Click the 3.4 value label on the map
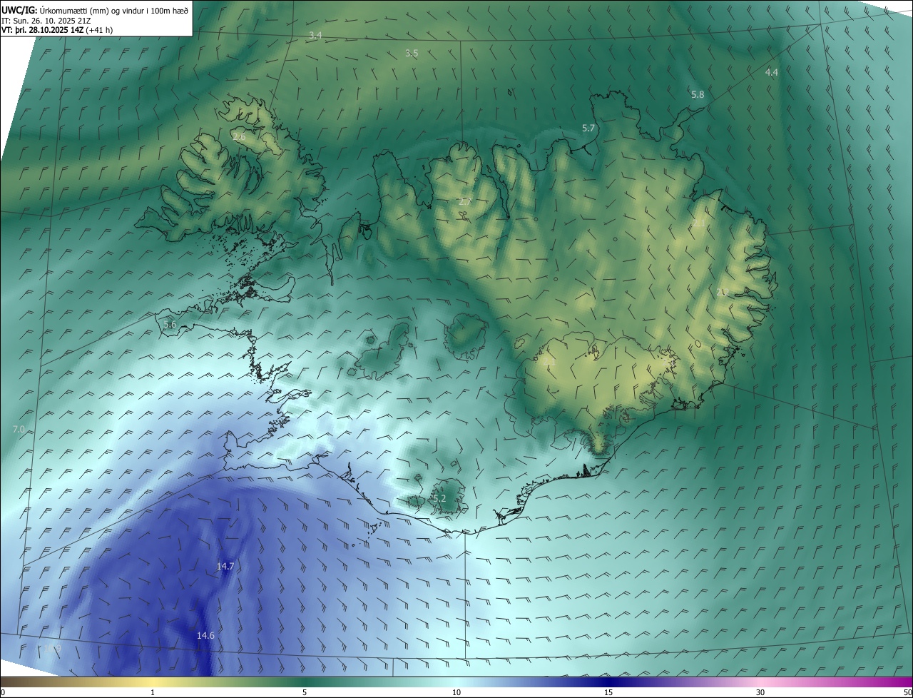This screenshot has width=913, height=698. tap(315, 35)
